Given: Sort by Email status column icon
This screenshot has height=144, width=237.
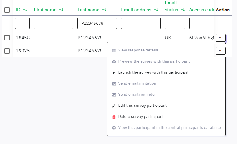Looking at the screenshot, I should pos(183,10).
